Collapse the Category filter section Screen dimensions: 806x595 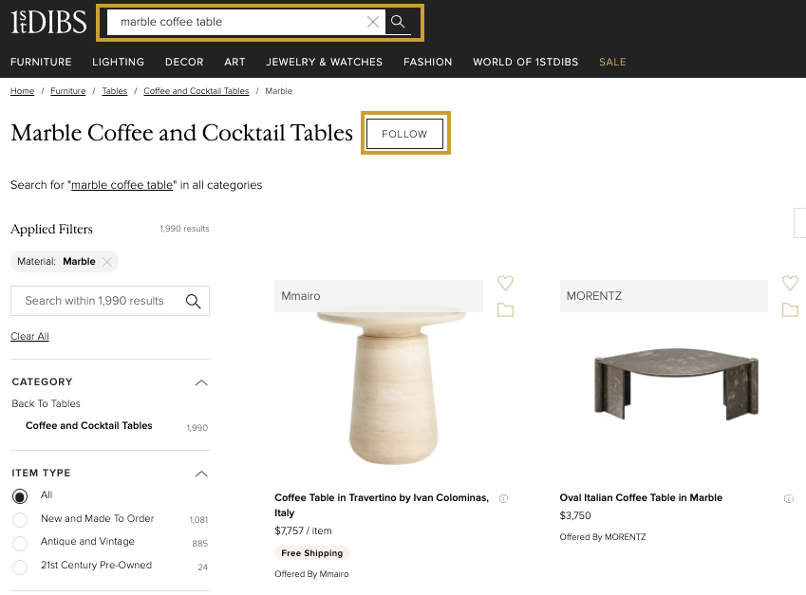click(201, 382)
